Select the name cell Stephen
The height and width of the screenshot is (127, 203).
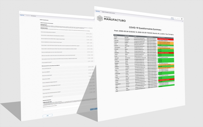pos(117,53)
